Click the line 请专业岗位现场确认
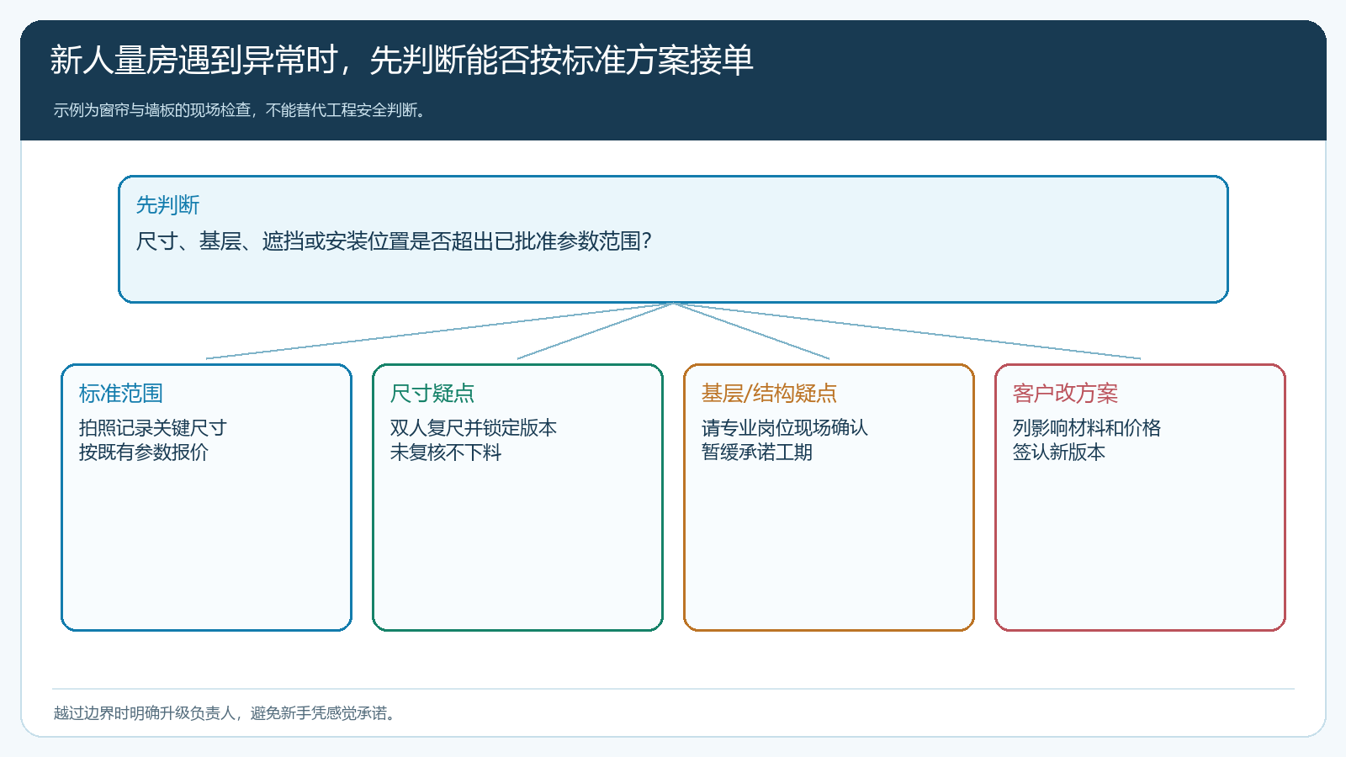 (x=784, y=427)
